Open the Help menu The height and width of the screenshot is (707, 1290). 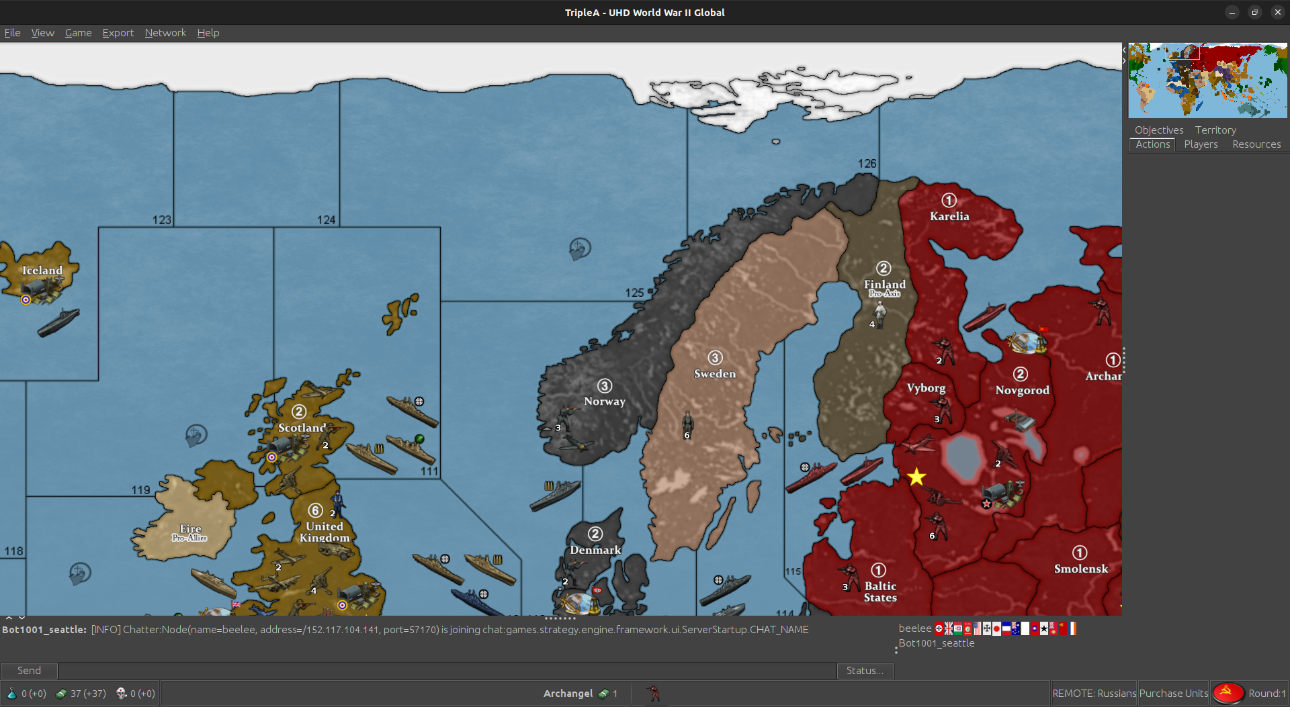click(208, 32)
